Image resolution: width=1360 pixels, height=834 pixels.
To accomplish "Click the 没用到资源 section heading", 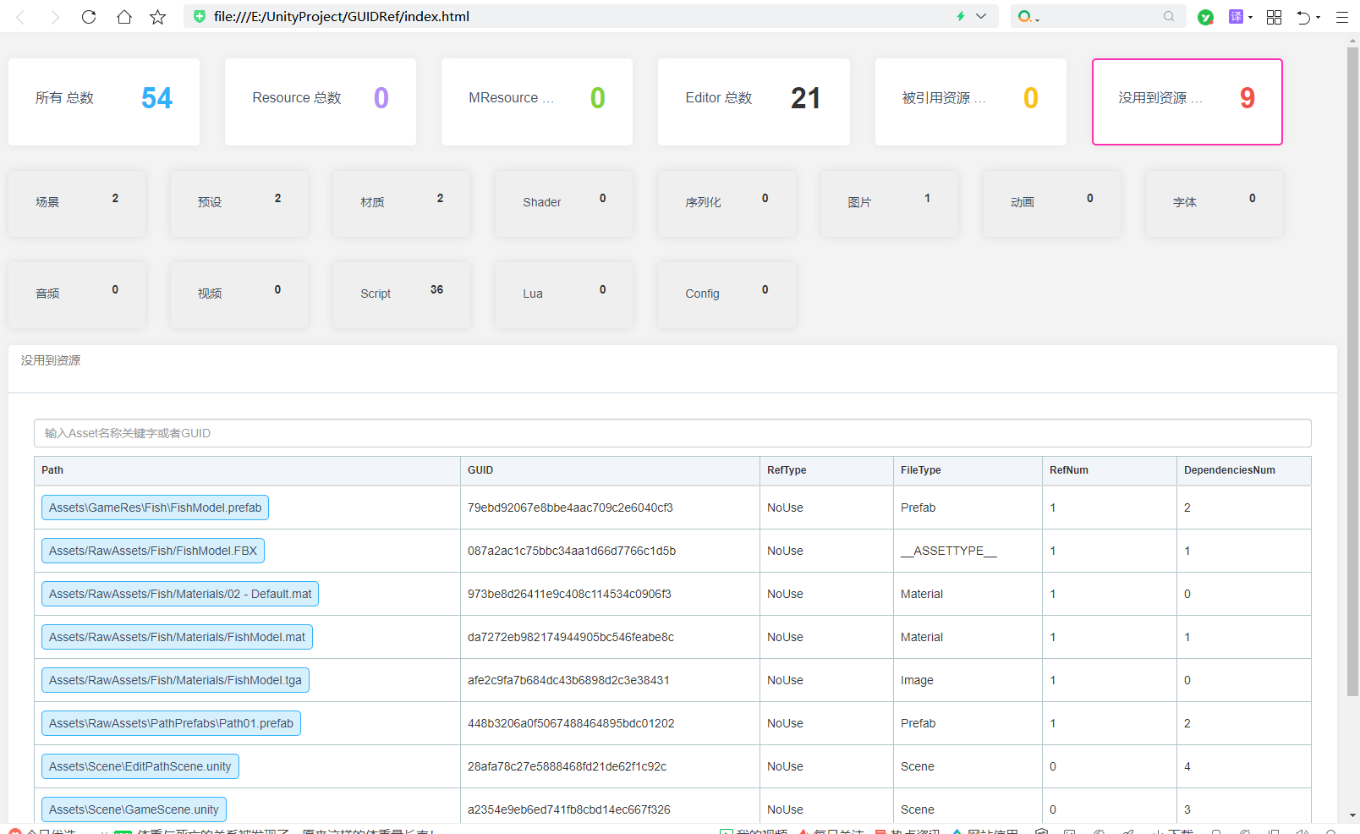I will pos(51,360).
